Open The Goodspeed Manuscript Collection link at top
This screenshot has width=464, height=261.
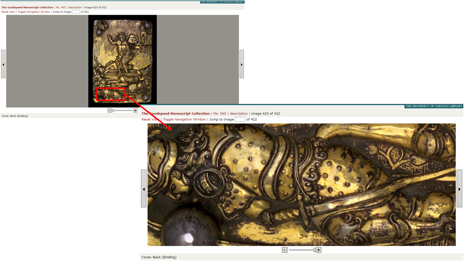point(27,7)
